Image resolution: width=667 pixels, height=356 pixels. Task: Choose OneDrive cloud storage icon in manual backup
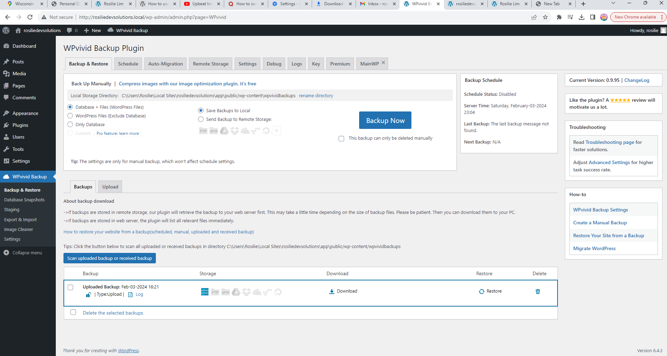(245, 131)
